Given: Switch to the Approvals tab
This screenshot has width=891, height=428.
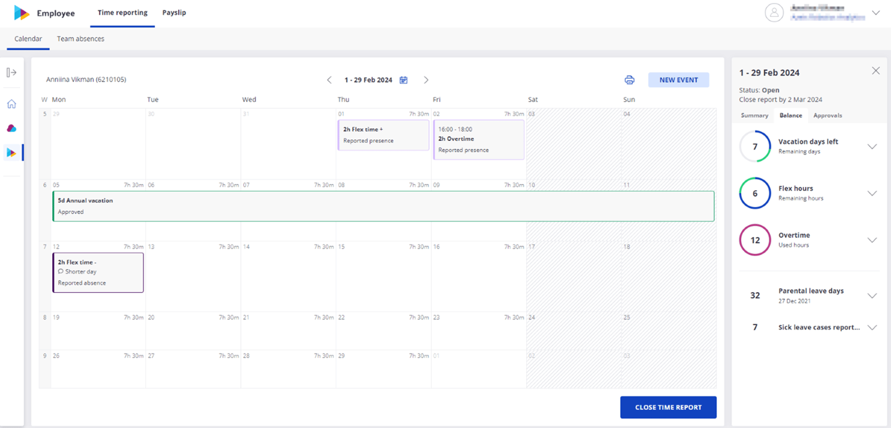Looking at the screenshot, I should (x=827, y=115).
